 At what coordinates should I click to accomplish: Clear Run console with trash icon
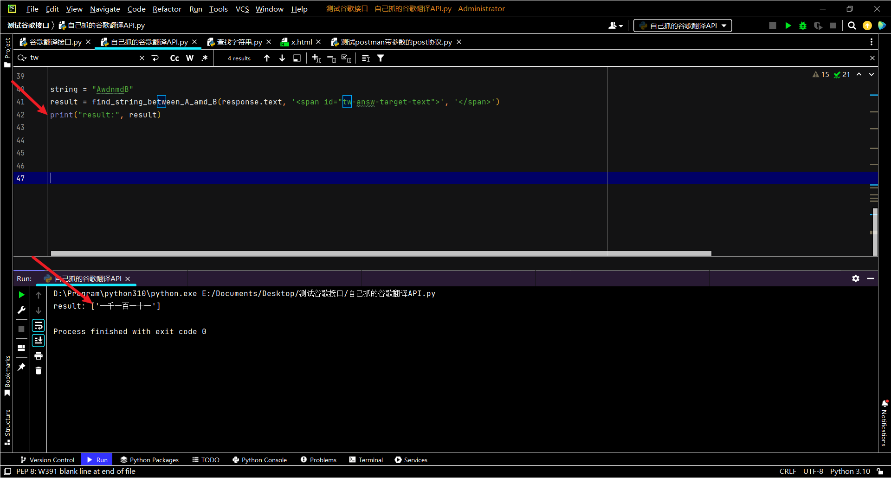(x=39, y=371)
